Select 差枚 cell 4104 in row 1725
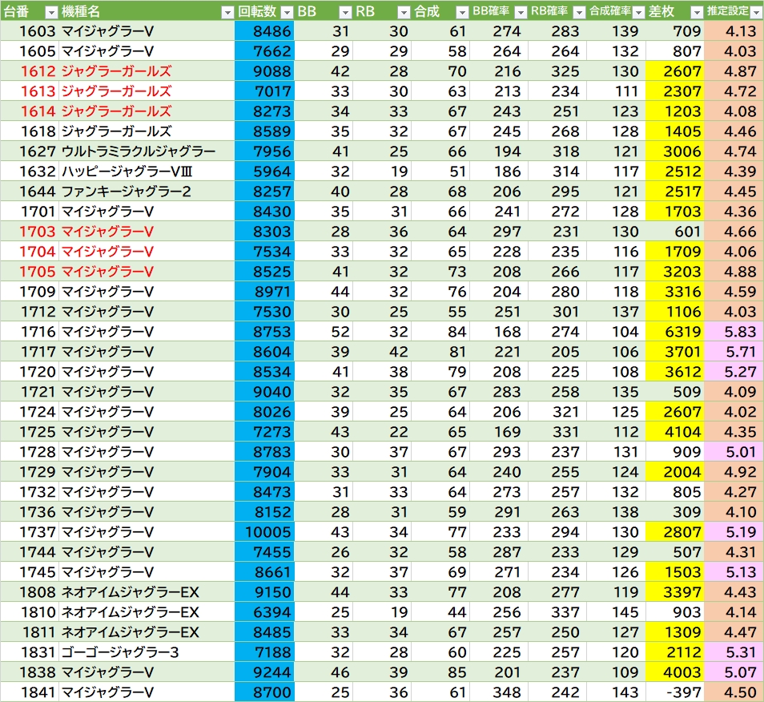This screenshot has width=764, height=702. tap(675, 432)
